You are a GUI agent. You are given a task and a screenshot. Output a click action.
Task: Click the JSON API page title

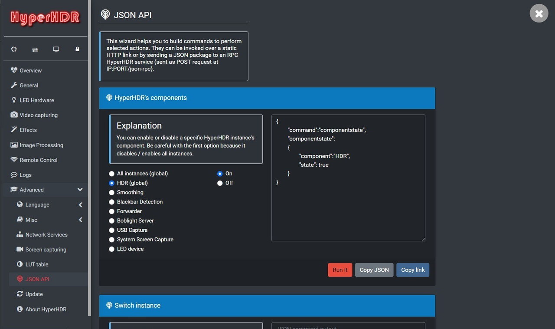click(x=133, y=15)
